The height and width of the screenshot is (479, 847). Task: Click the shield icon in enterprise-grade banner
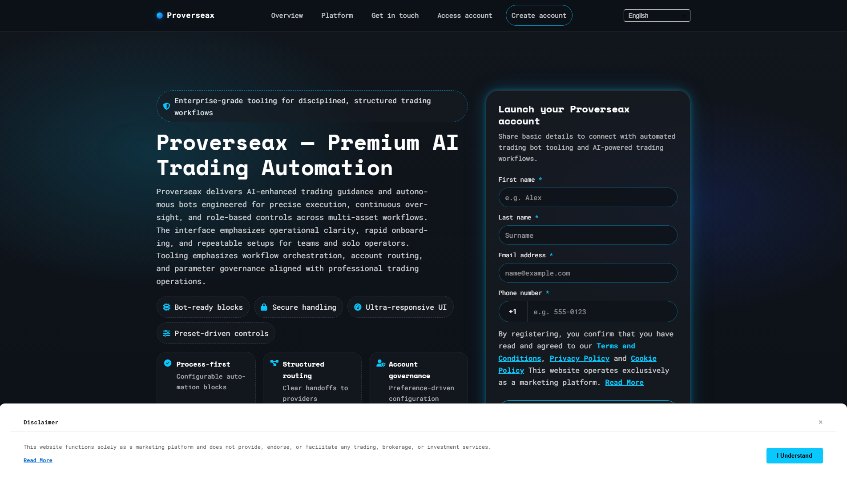point(166,106)
